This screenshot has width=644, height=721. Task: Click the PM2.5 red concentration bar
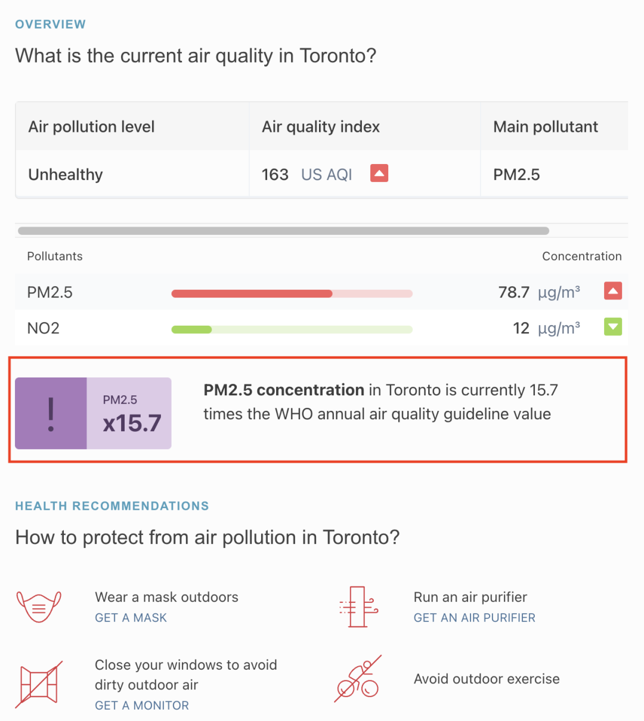pos(252,293)
